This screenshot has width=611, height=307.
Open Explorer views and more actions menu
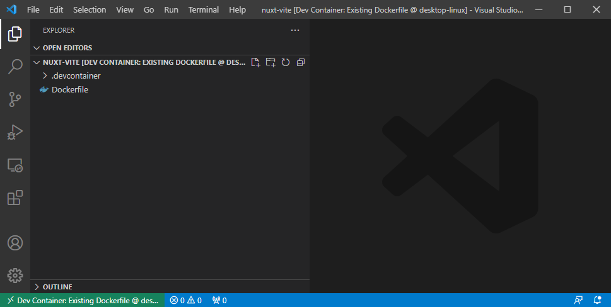[x=295, y=30]
